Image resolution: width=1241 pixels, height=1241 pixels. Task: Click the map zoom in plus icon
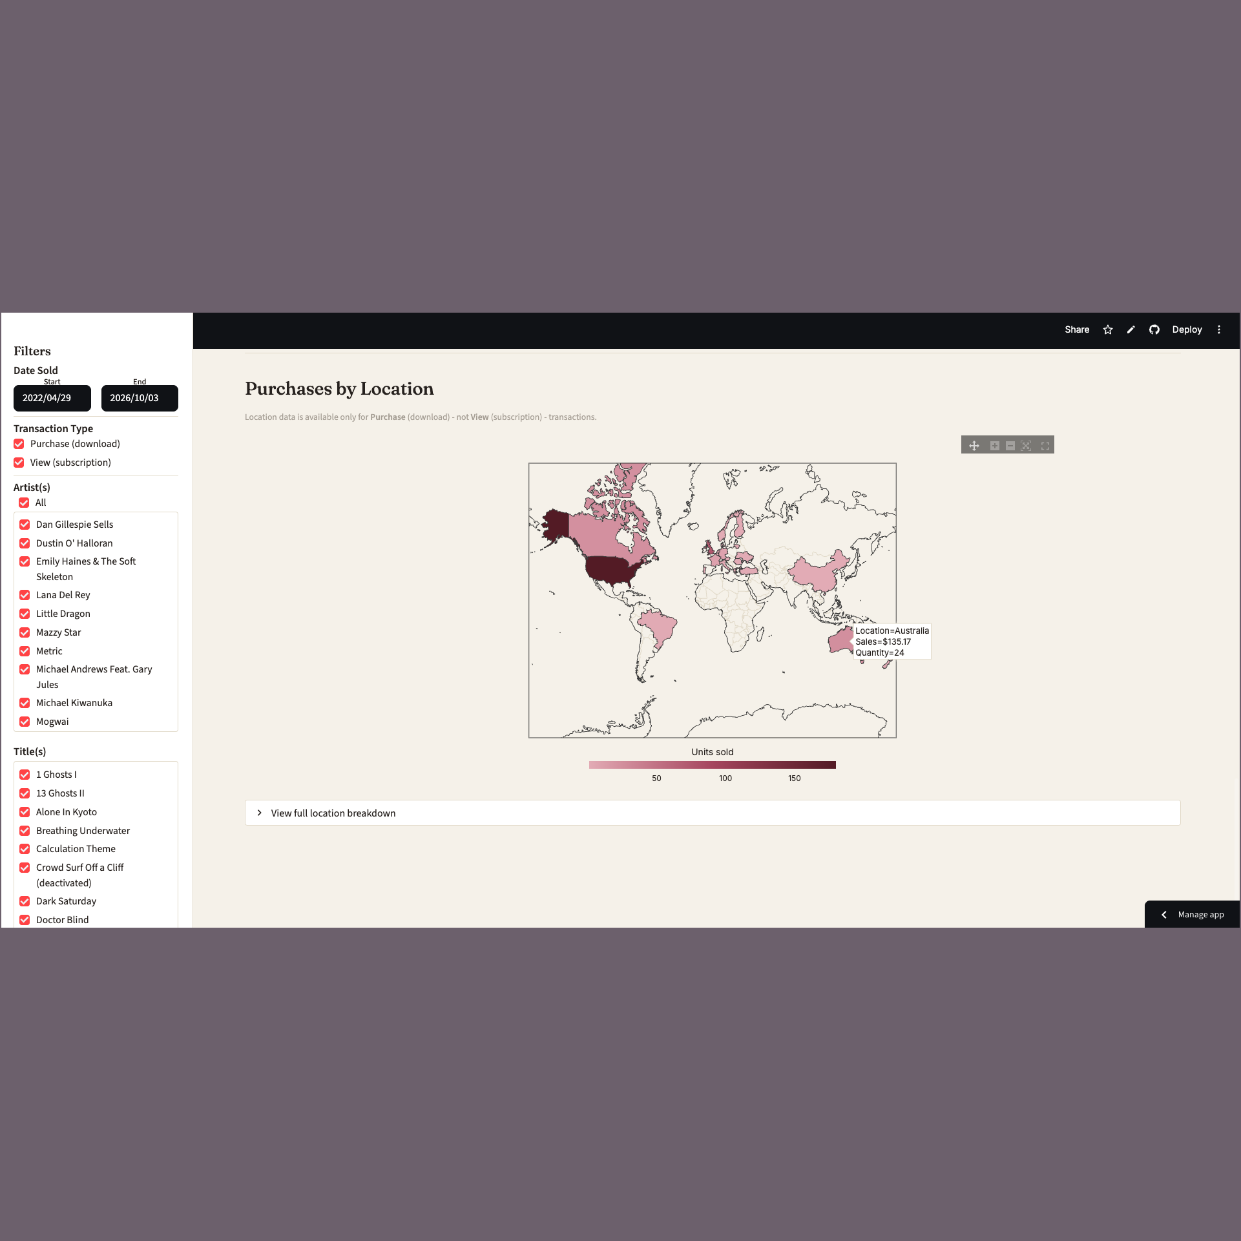pyautogui.click(x=995, y=446)
